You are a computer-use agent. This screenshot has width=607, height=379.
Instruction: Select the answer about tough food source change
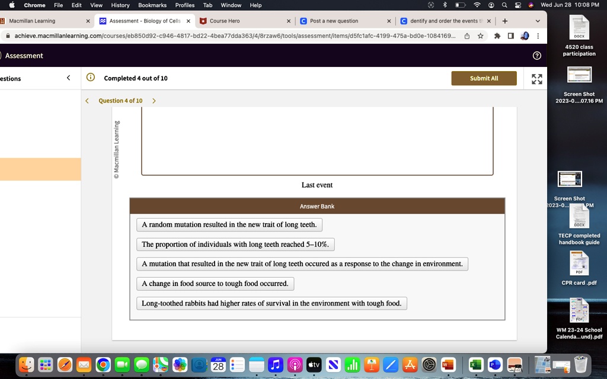[x=215, y=283]
